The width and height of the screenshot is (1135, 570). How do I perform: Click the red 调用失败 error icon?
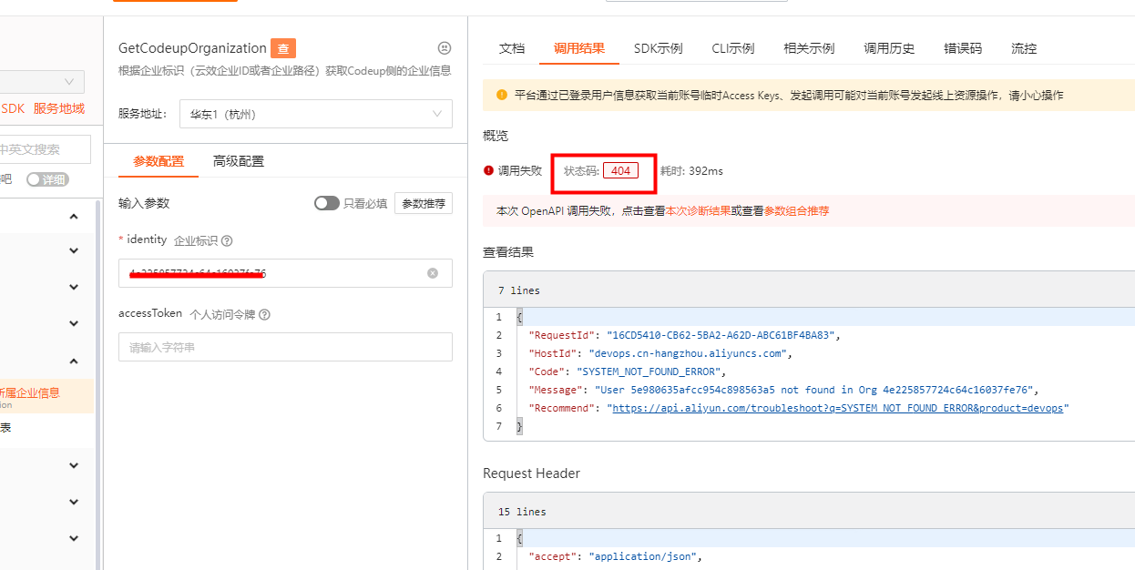pos(489,170)
